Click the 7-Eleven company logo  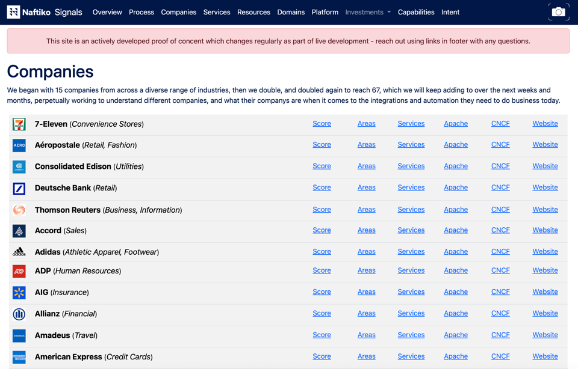click(19, 124)
